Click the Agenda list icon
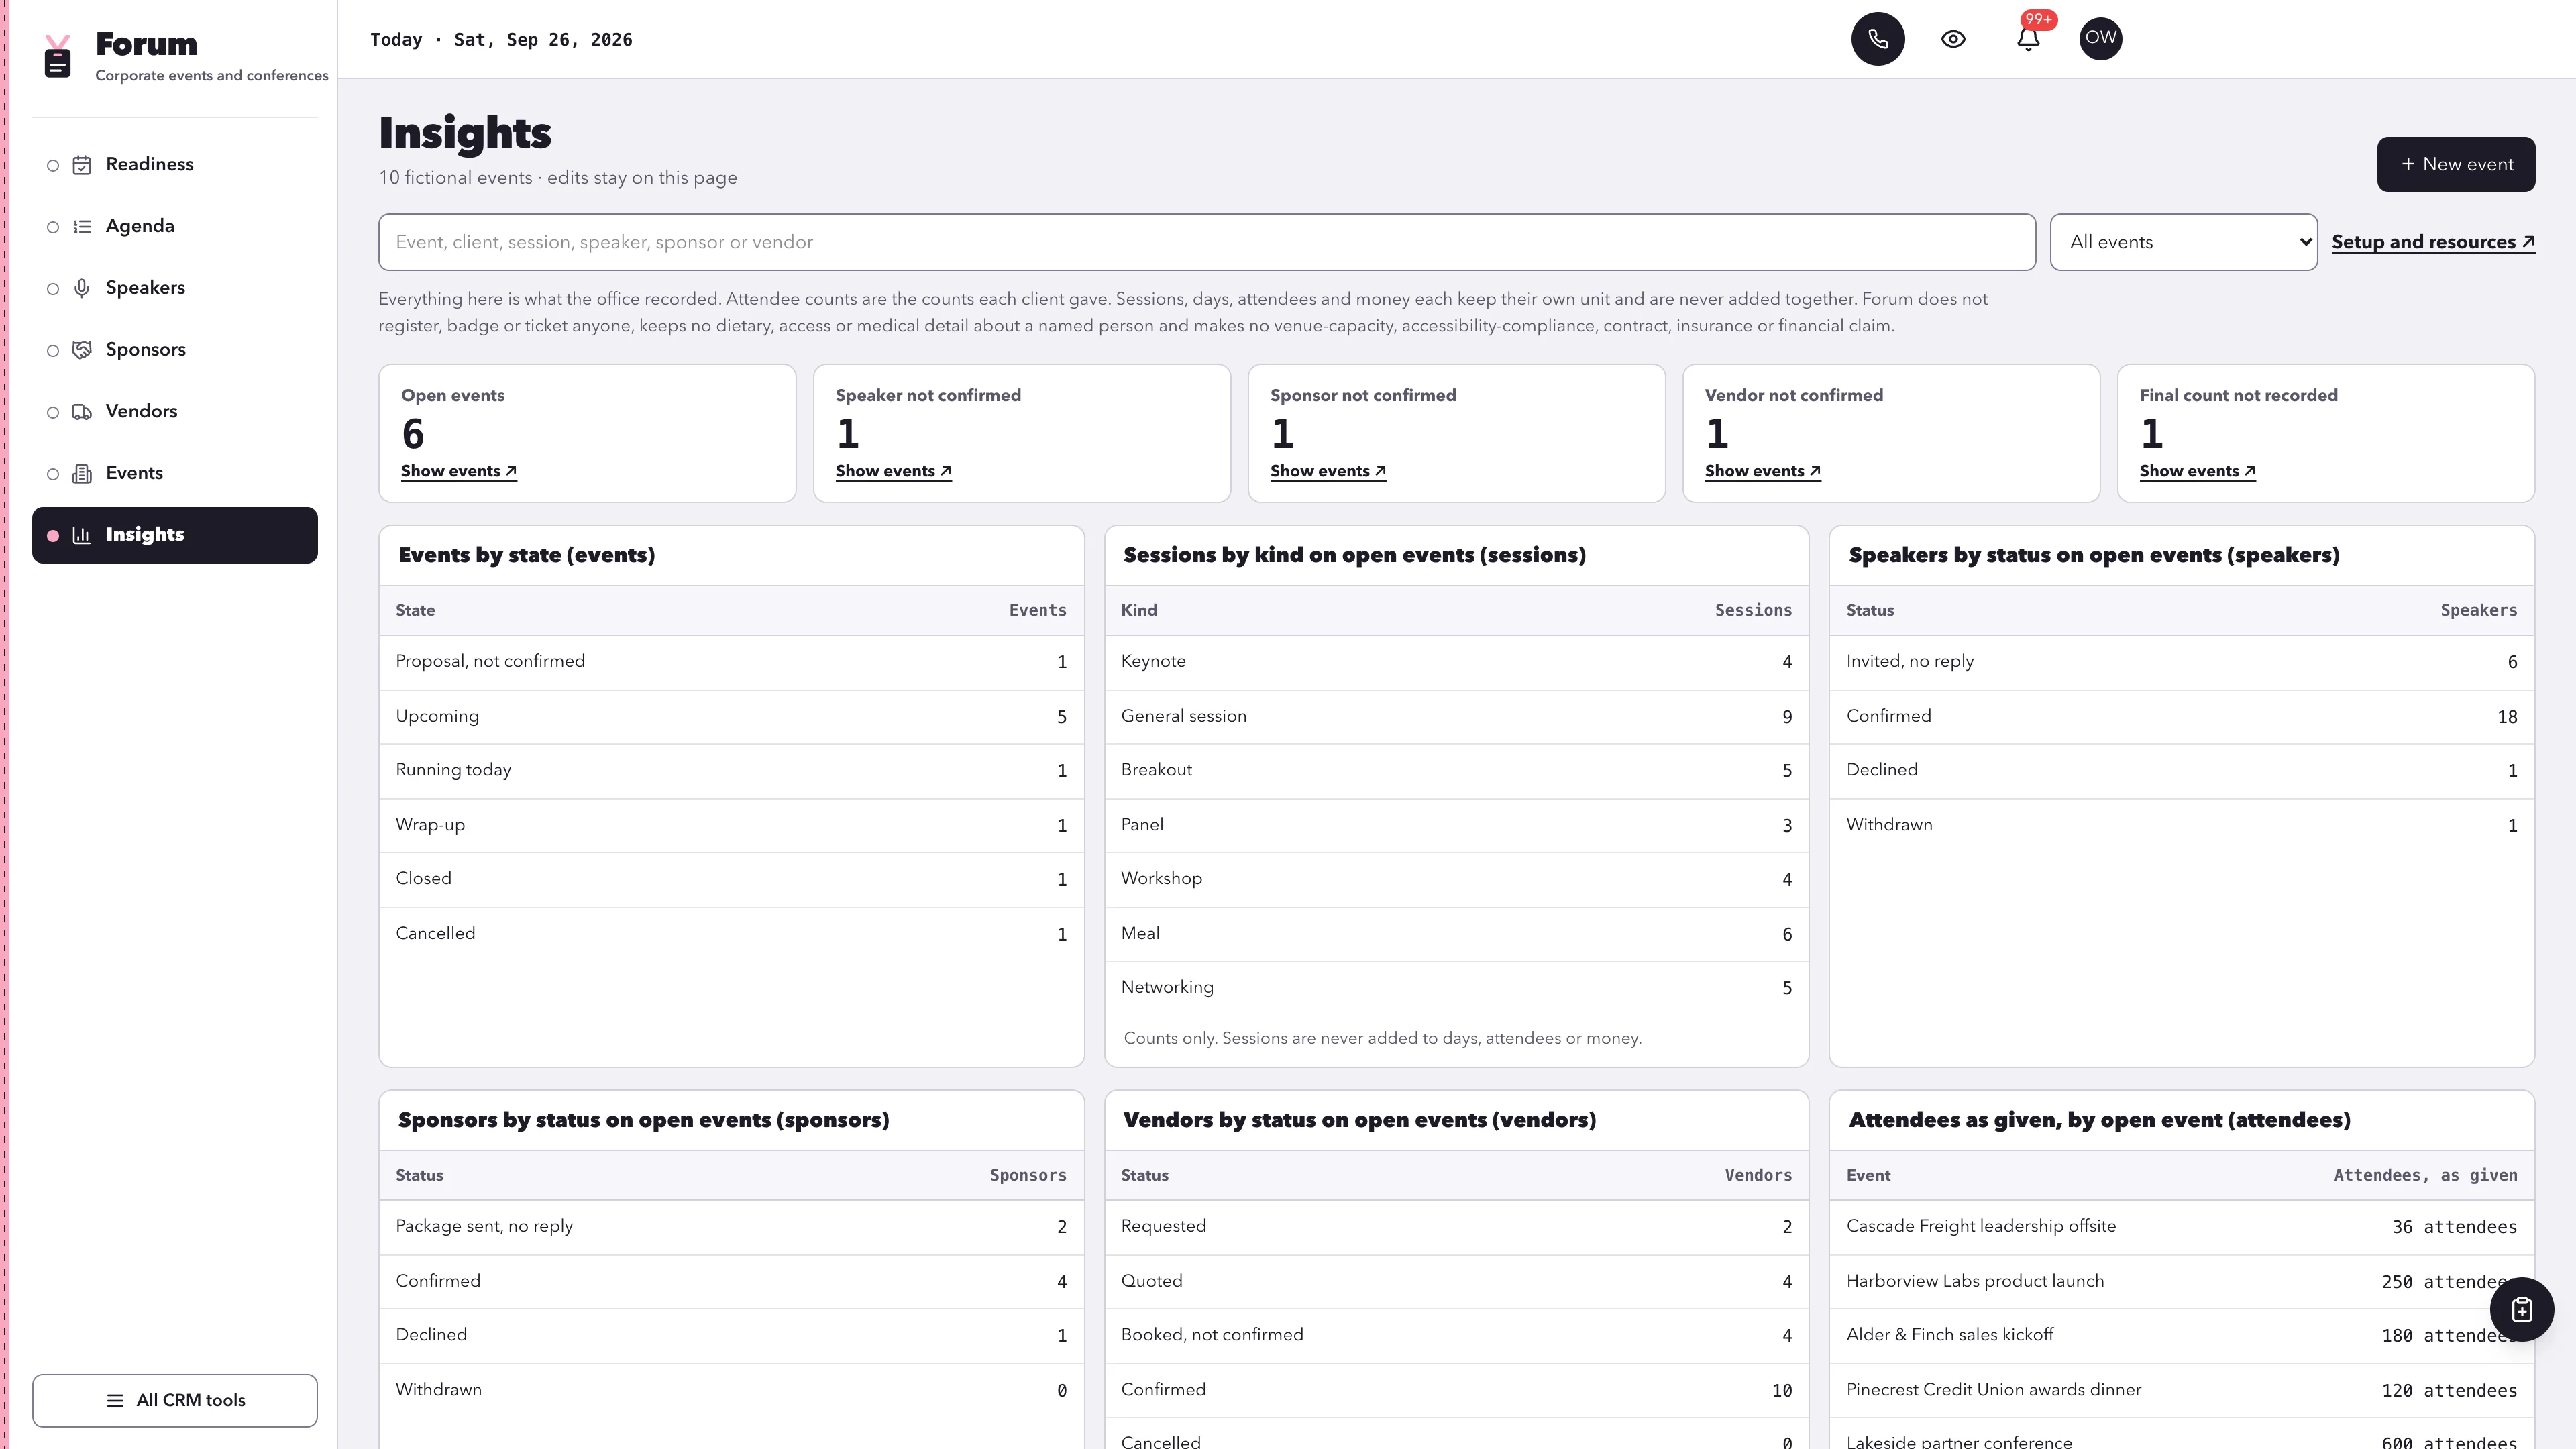2576x1449 pixels. pos(82,227)
